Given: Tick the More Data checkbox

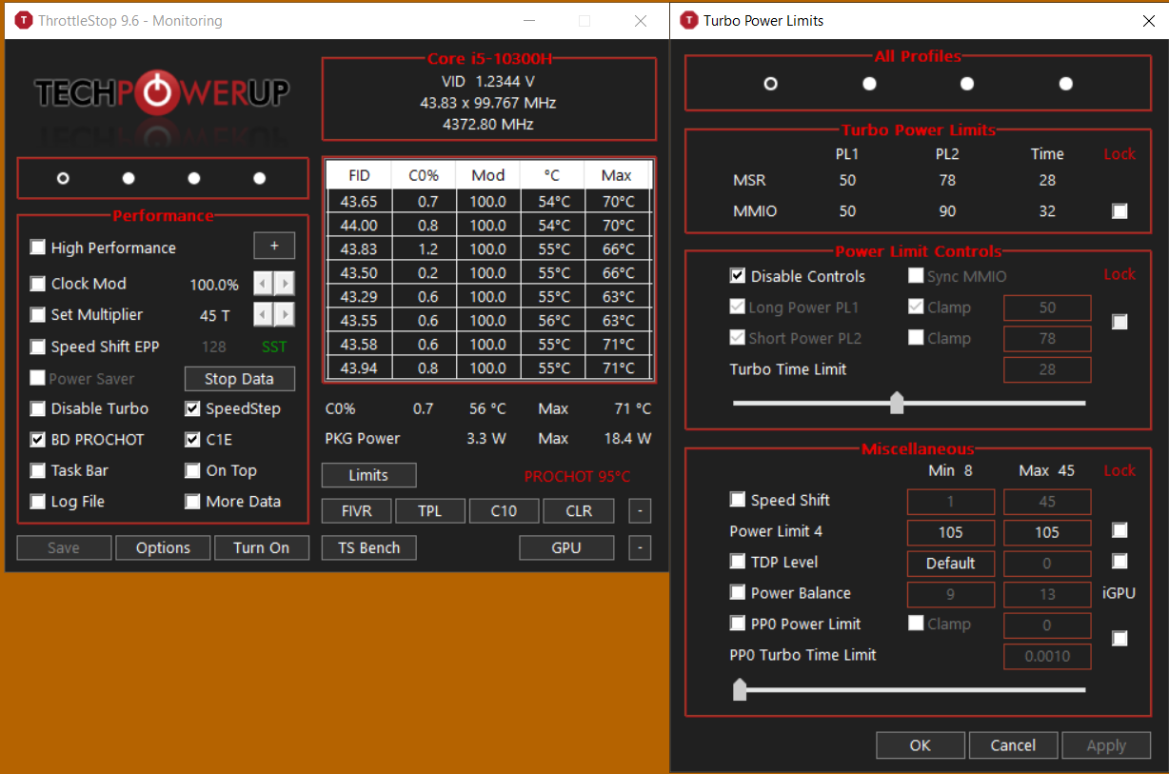Looking at the screenshot, I should [x=193, y=502].
